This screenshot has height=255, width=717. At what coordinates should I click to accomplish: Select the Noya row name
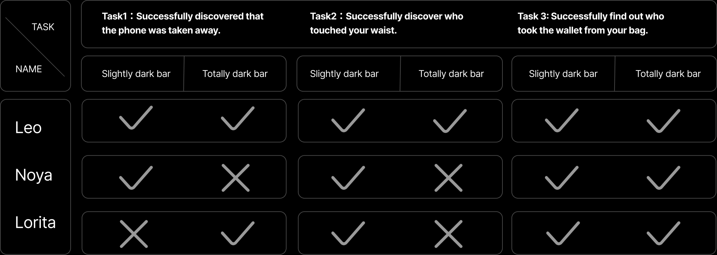pyautogui.click(x=34, y=175)
